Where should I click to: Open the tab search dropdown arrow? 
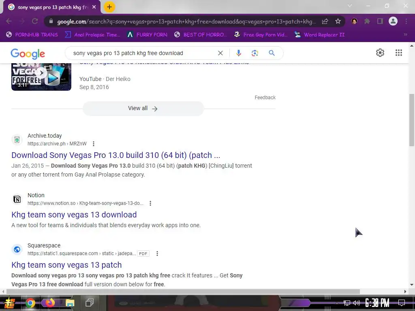pyautogui.click(x=350, y=6)
